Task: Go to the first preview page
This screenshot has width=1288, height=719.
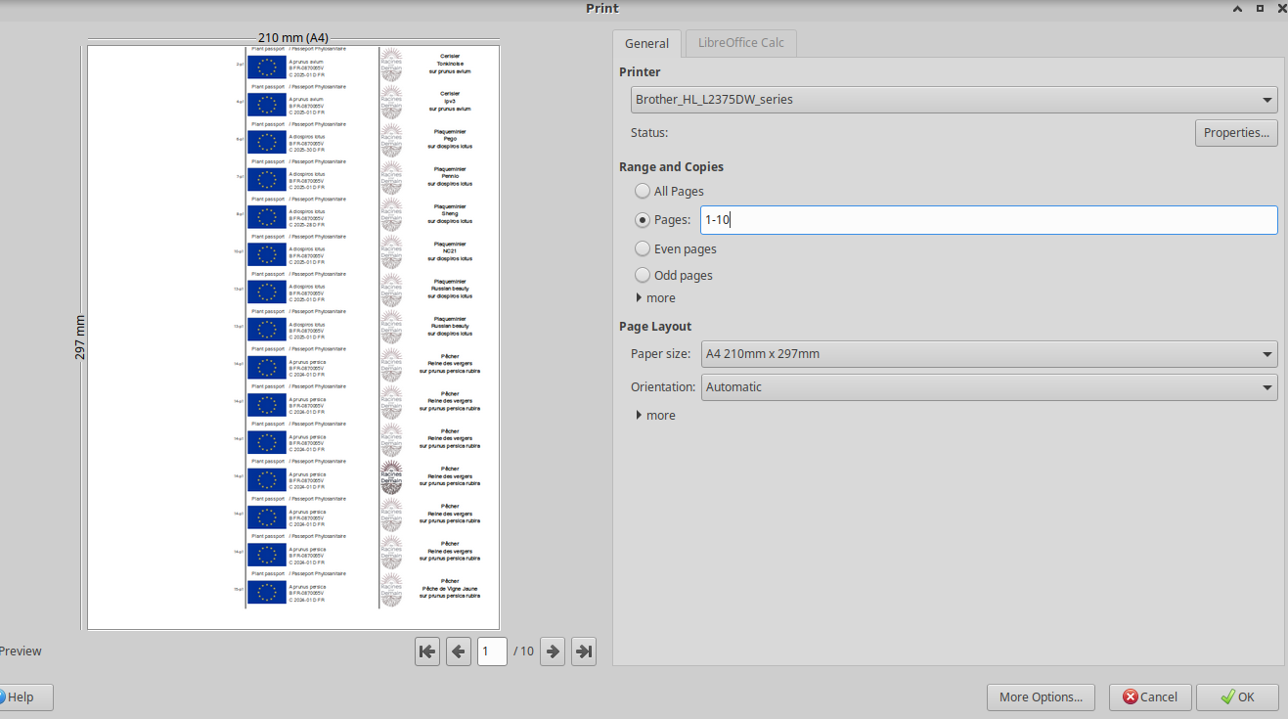Action: pyautogui.click(x=427, y=652)
